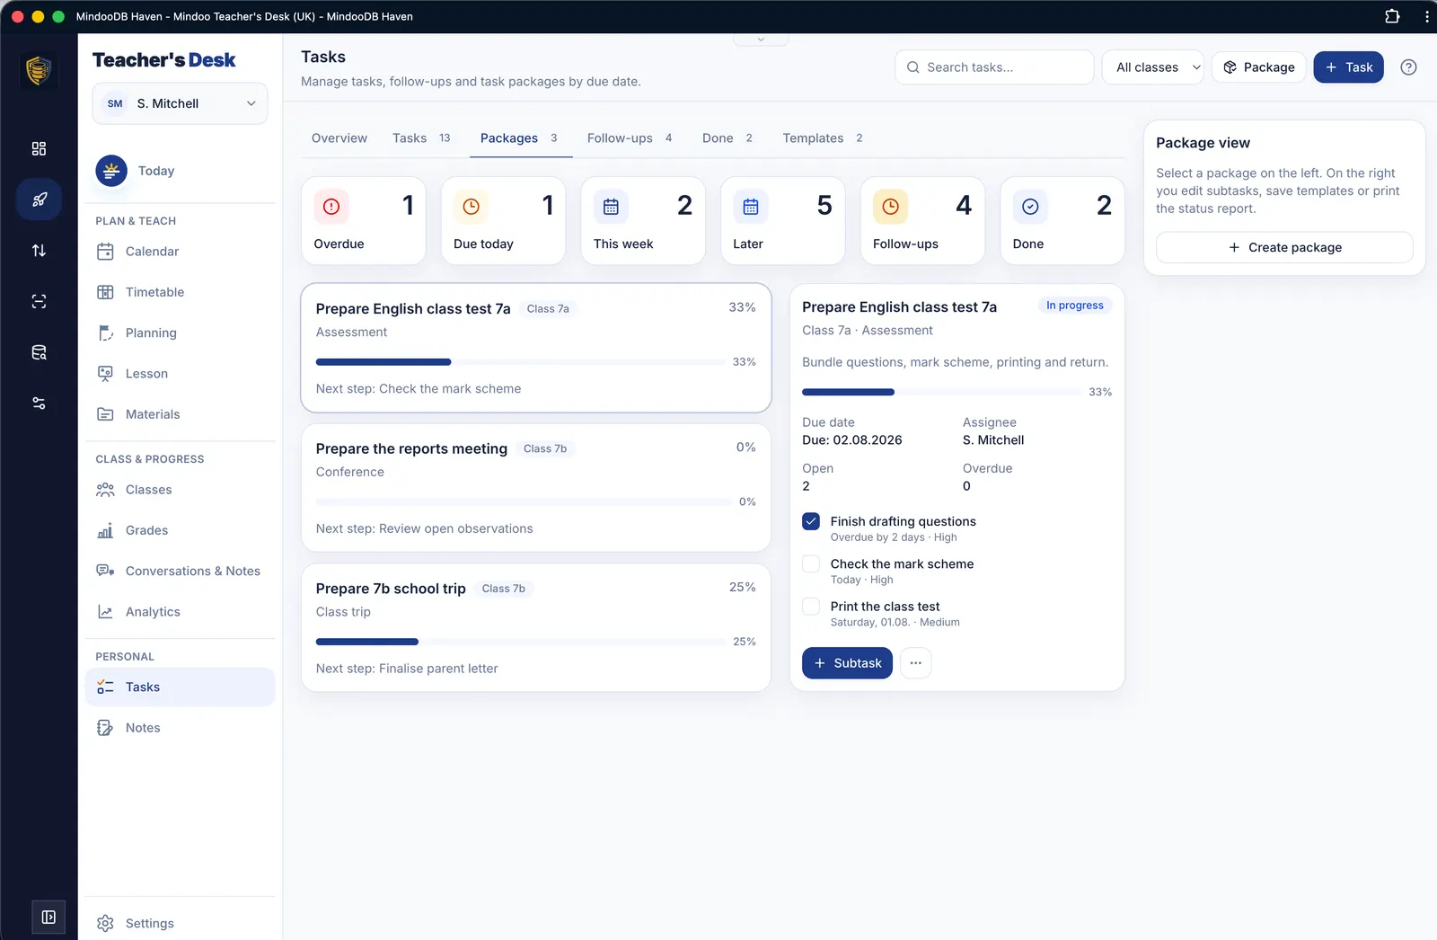Open the dashboard grid icon in left rail
This screenshot has width=1437, height=940.
(39, 148)
